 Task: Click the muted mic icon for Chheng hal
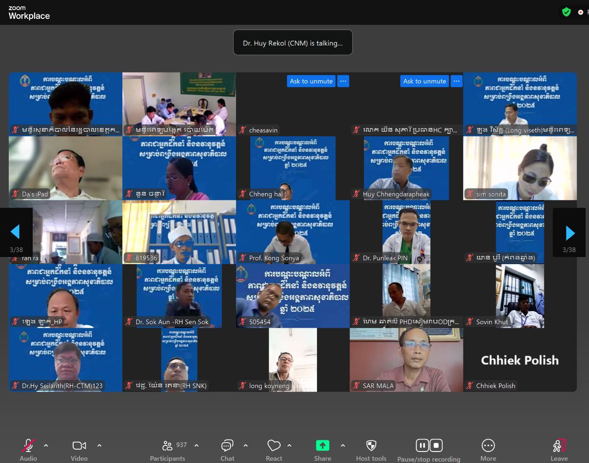pos(243,194)
